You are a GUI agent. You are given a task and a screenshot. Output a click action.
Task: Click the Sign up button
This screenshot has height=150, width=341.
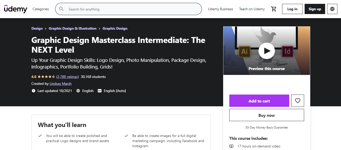coord(315,9)
